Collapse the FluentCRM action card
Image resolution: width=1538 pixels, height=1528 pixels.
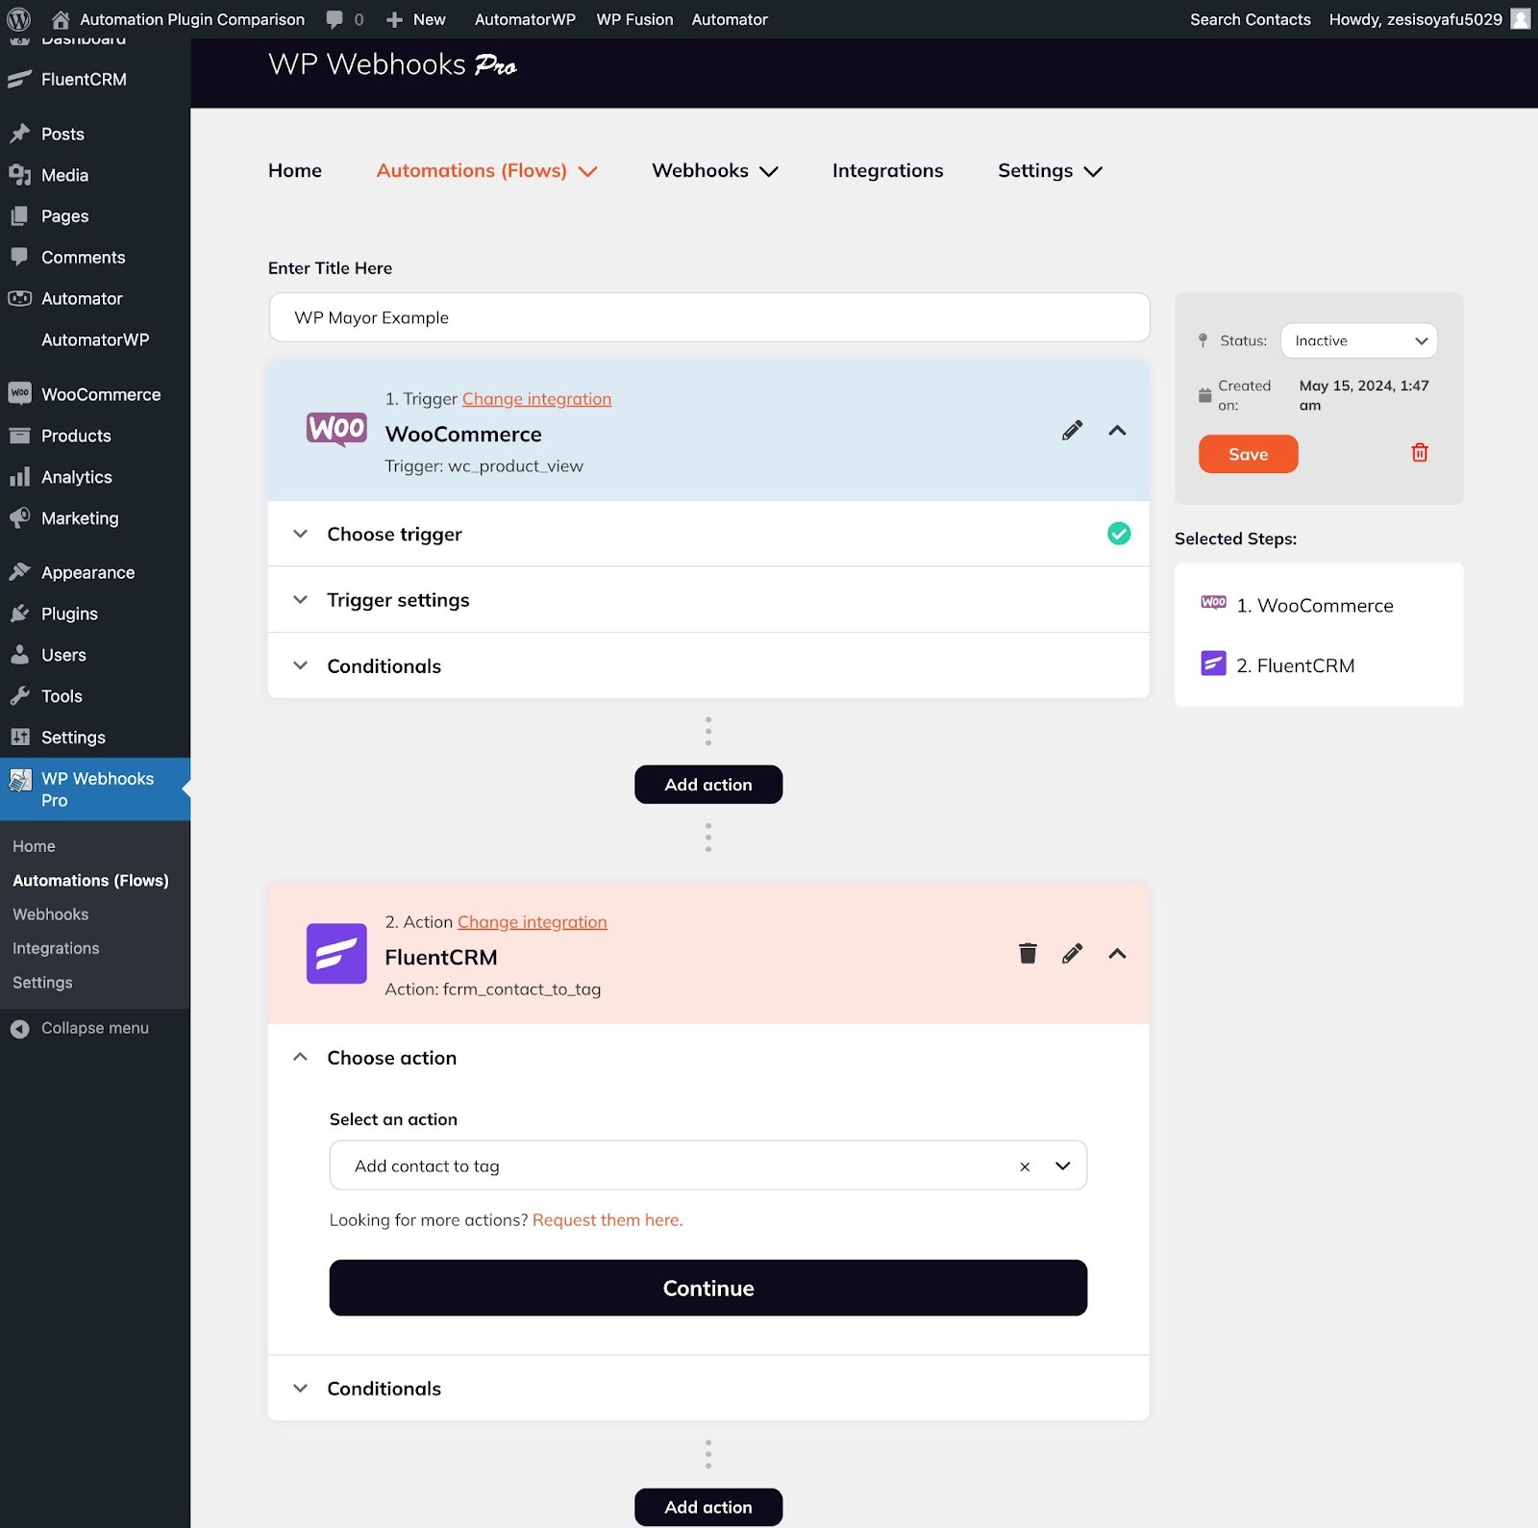point(1117,954)
